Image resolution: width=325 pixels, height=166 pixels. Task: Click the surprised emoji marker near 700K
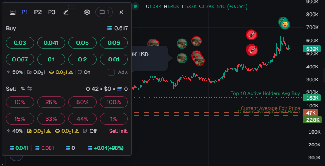pyautogui.click(x=285, y=24)
